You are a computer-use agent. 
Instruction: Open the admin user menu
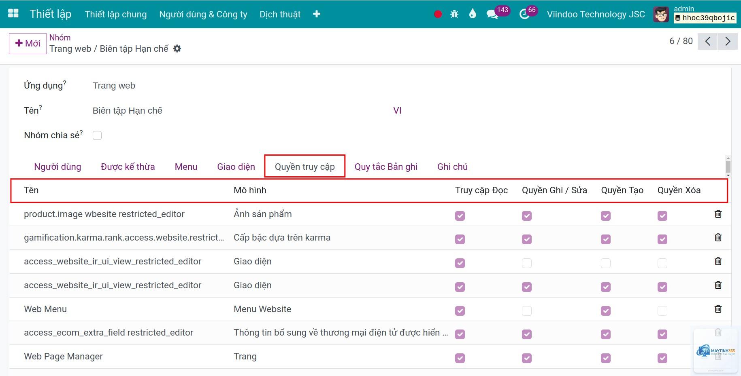coord(695,14)
